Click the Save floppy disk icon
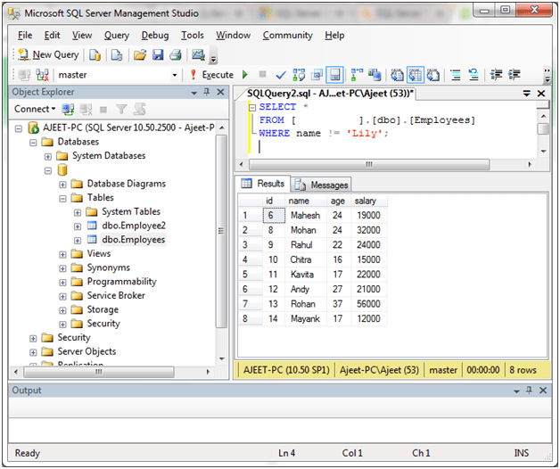Image resolution: width=560 pixels, height=469 pixels. [x=158, y=55]
